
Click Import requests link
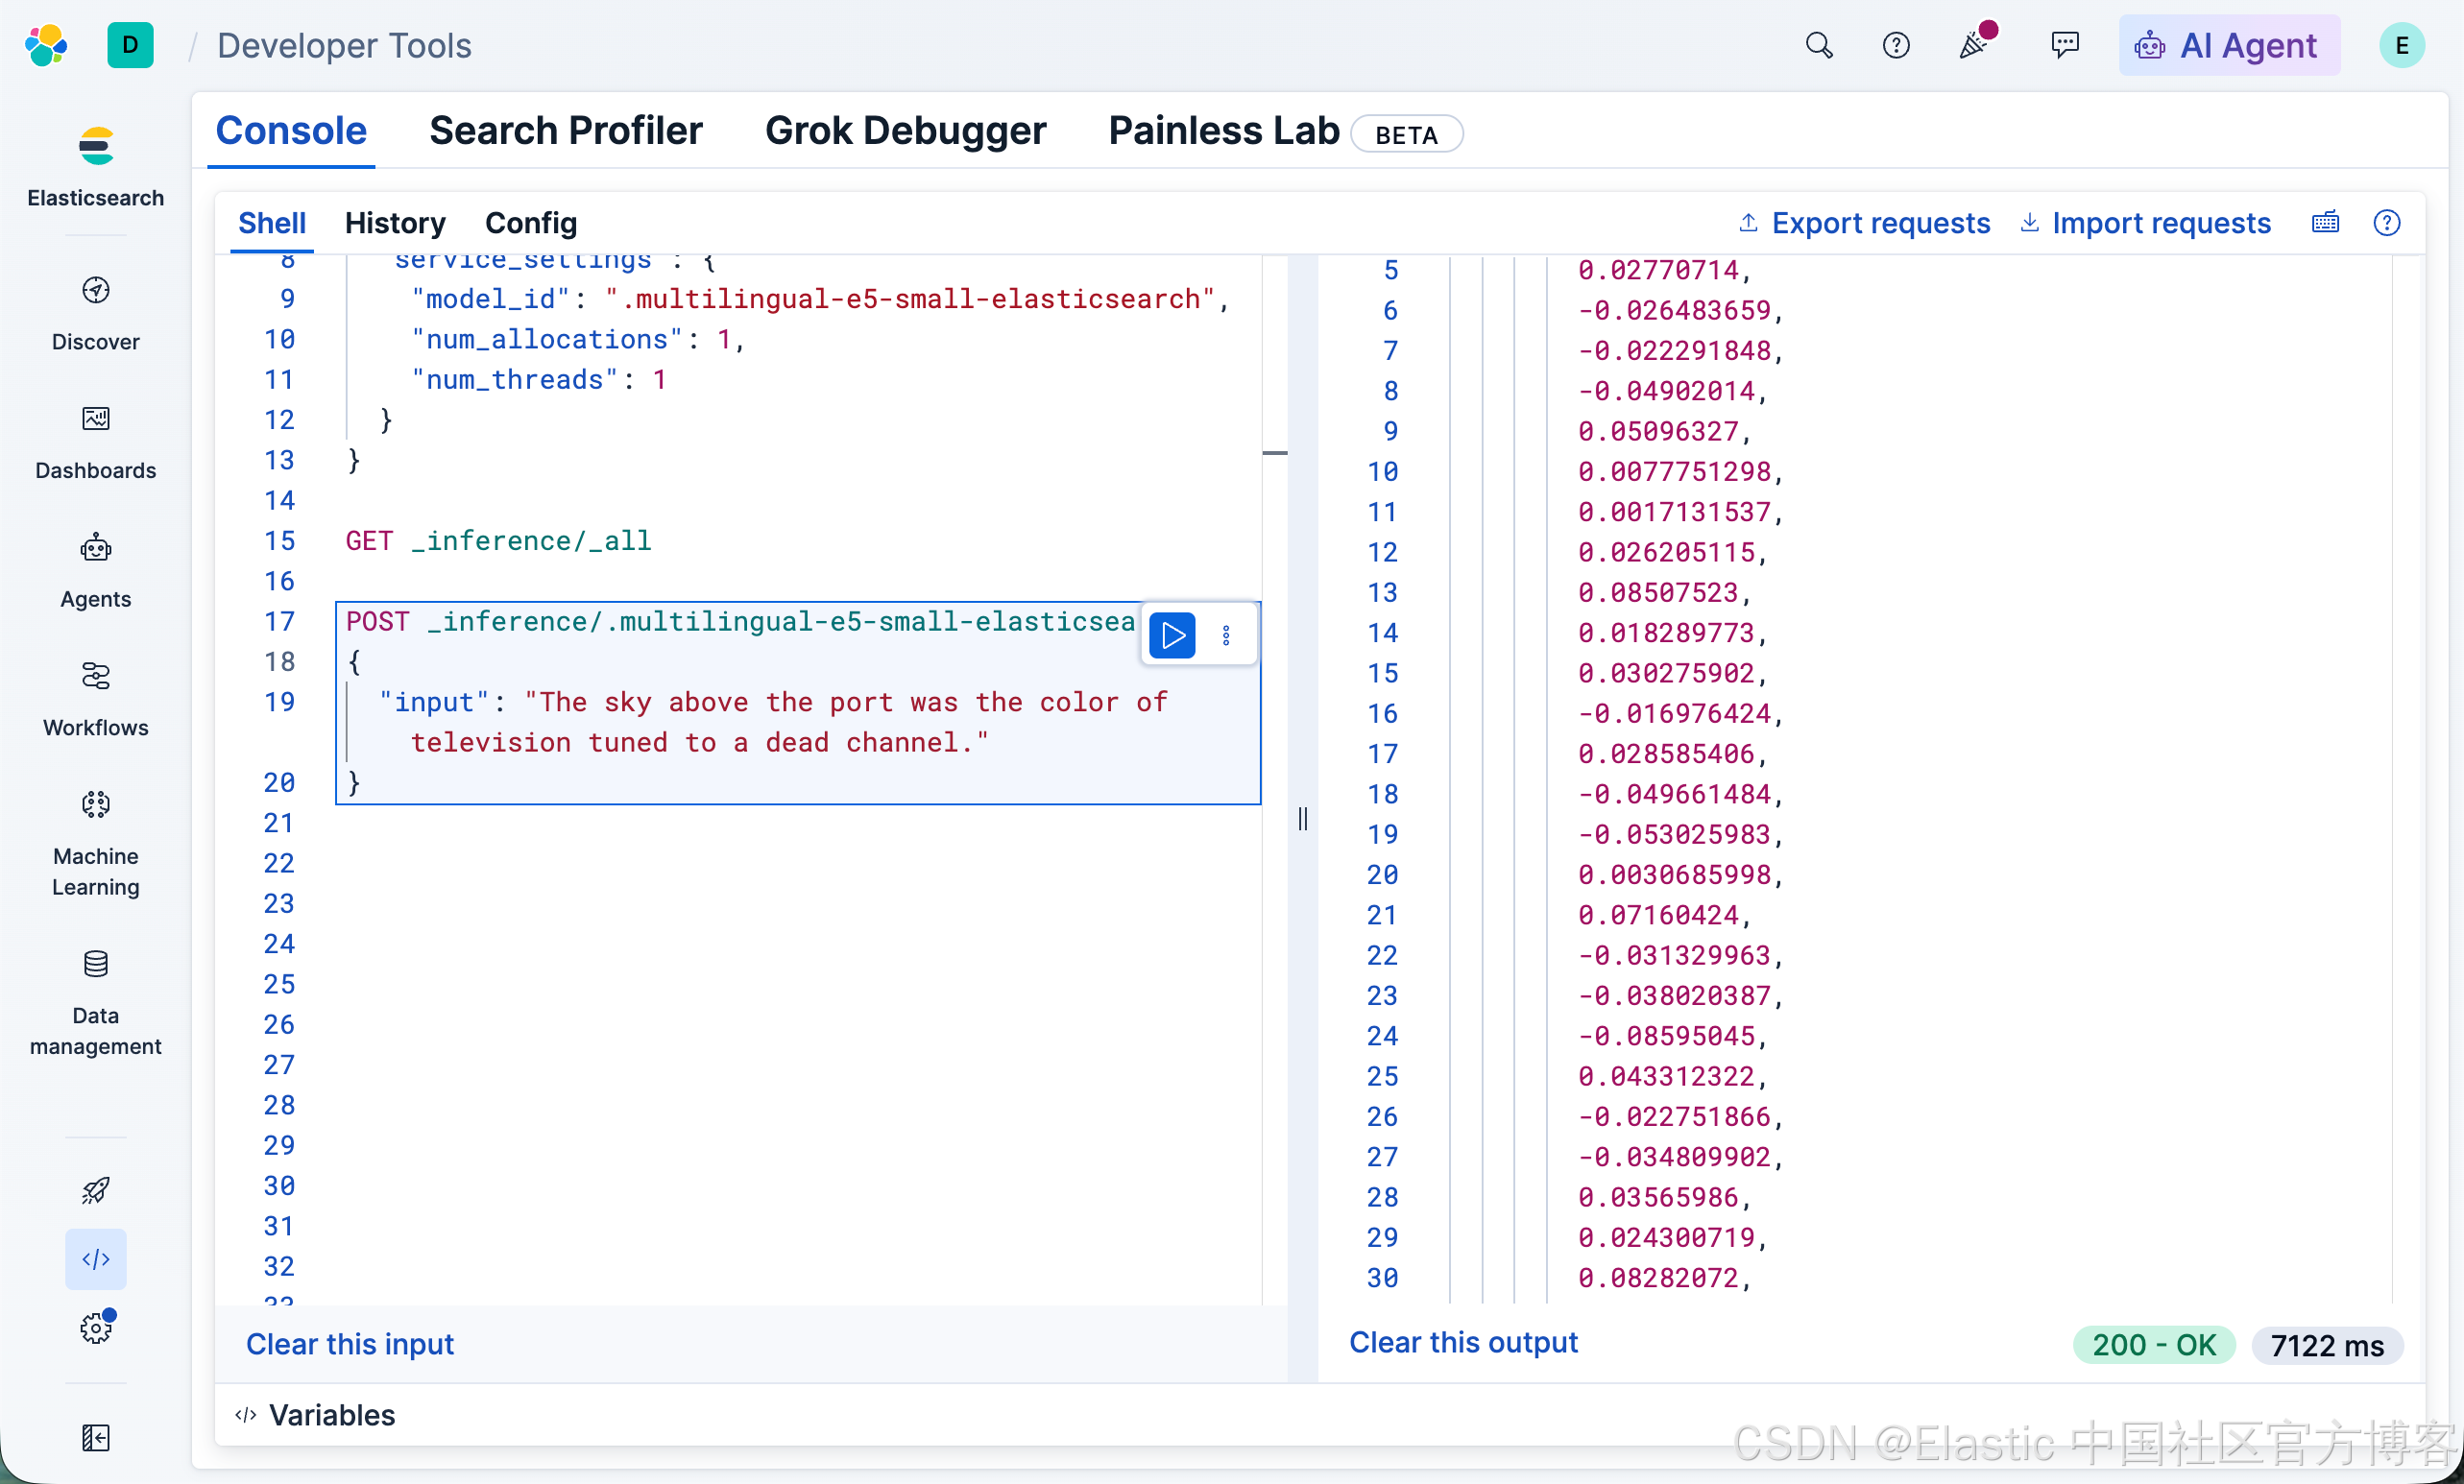pyautogui.click(x=2144, y=223)
